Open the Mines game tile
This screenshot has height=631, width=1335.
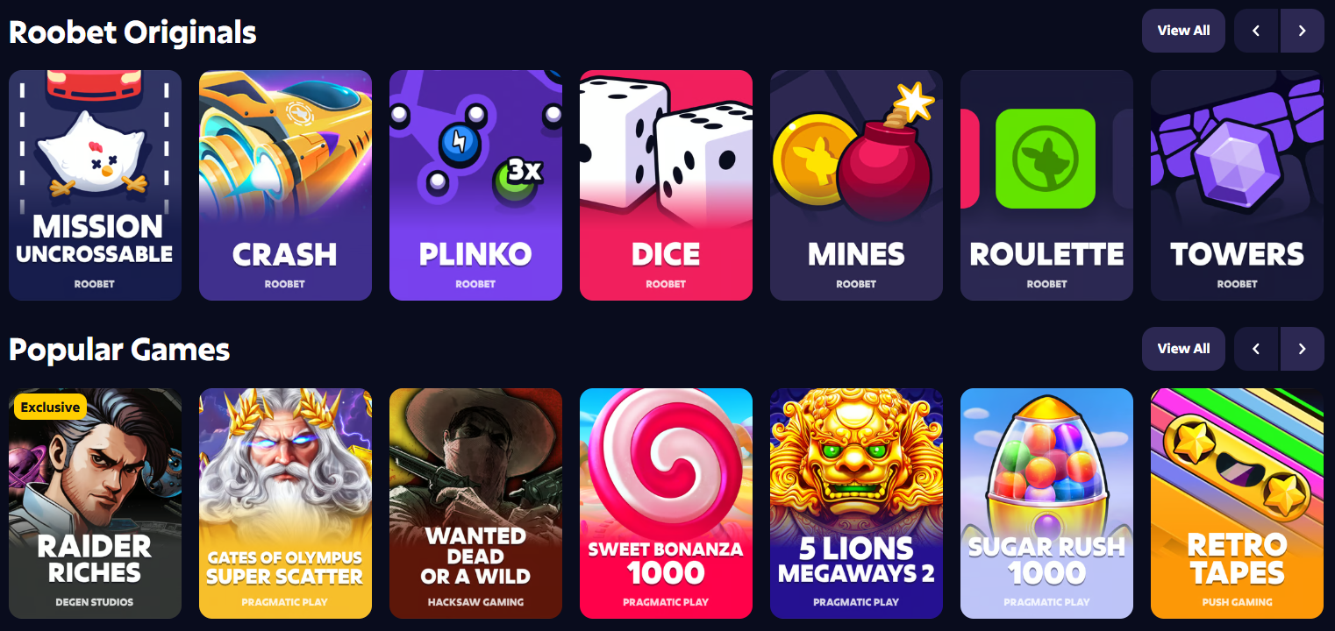pyautogui.click(x=856, y=186)
